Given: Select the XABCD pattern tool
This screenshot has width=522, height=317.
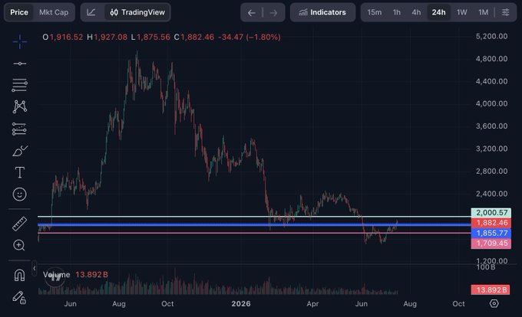Looking at the screenshot, I should pos(20,106).
